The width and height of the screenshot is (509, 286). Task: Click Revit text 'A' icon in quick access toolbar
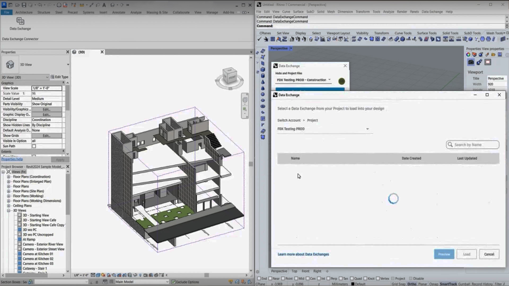click(104, 5)
